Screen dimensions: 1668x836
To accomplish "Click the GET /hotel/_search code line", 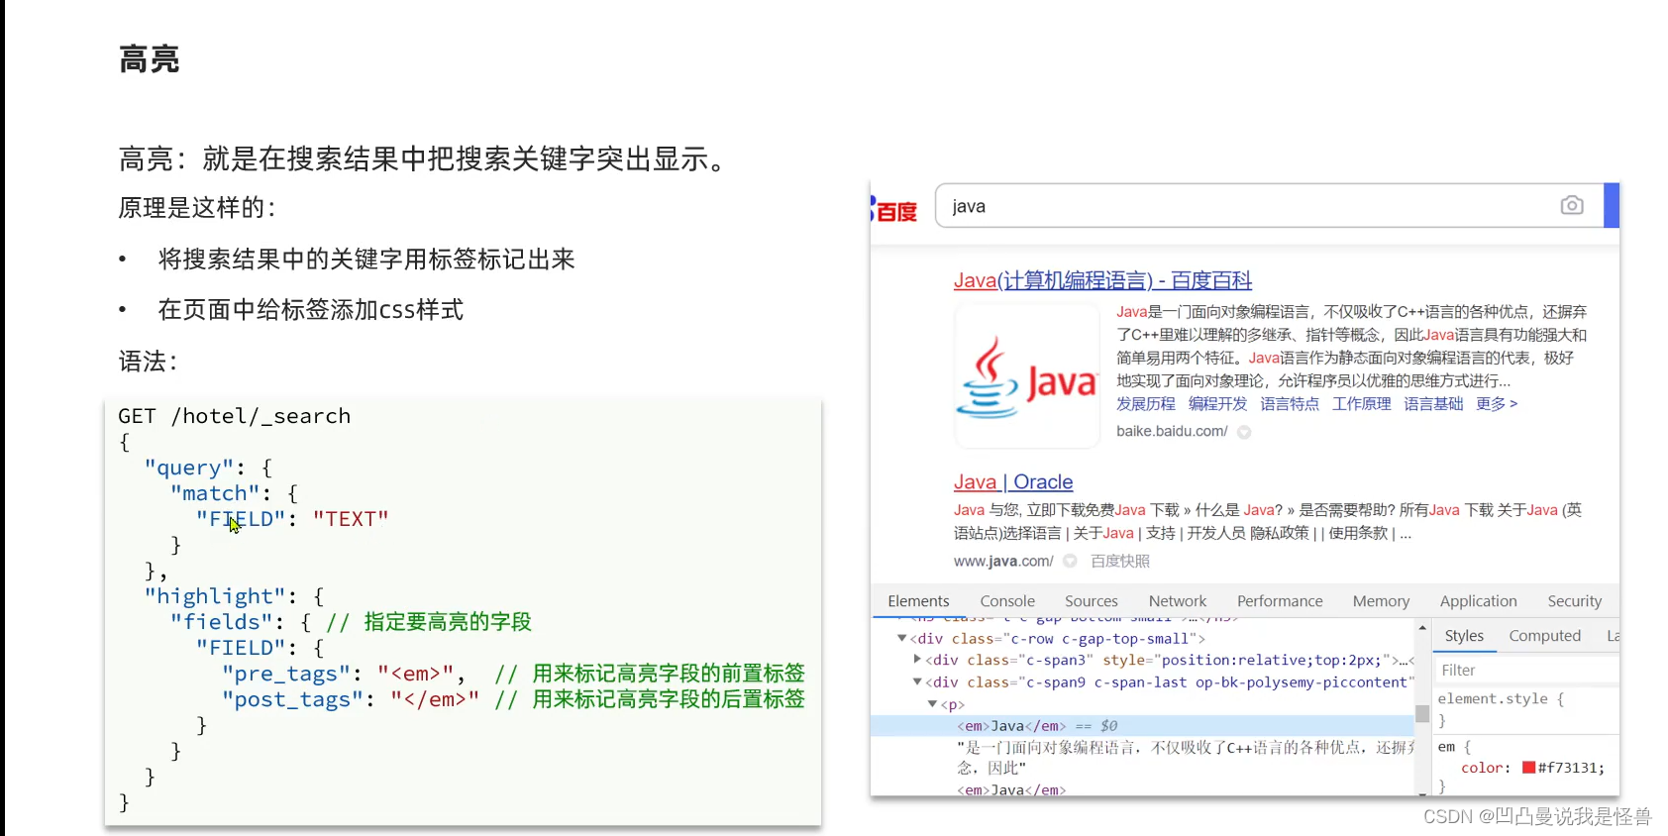I will [x=235, y=416].
